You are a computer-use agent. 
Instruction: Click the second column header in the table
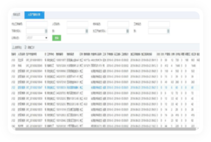[21, 54]
